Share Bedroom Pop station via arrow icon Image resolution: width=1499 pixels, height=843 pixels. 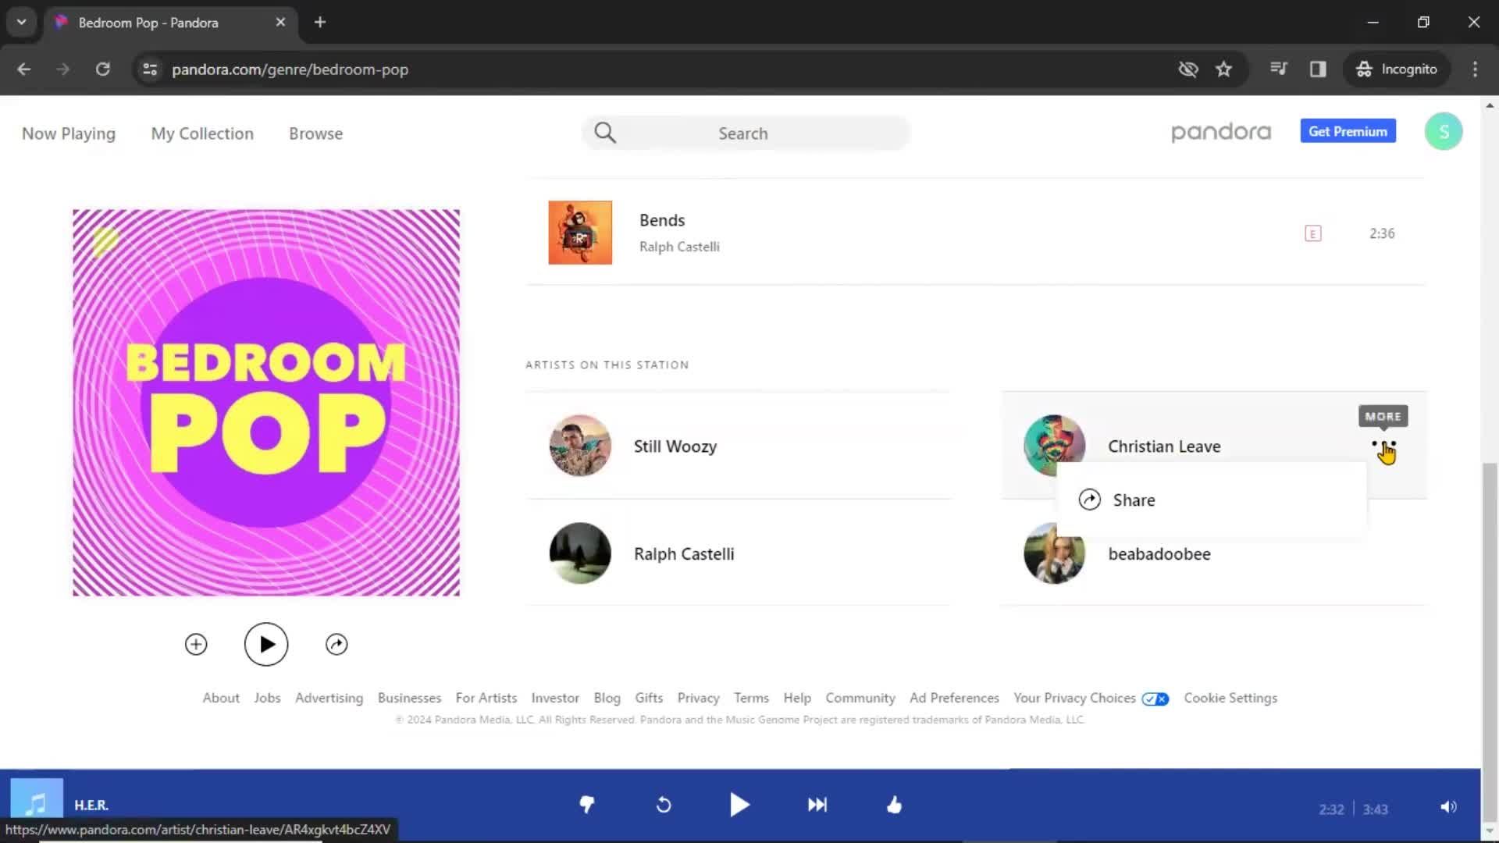(336, 644)
